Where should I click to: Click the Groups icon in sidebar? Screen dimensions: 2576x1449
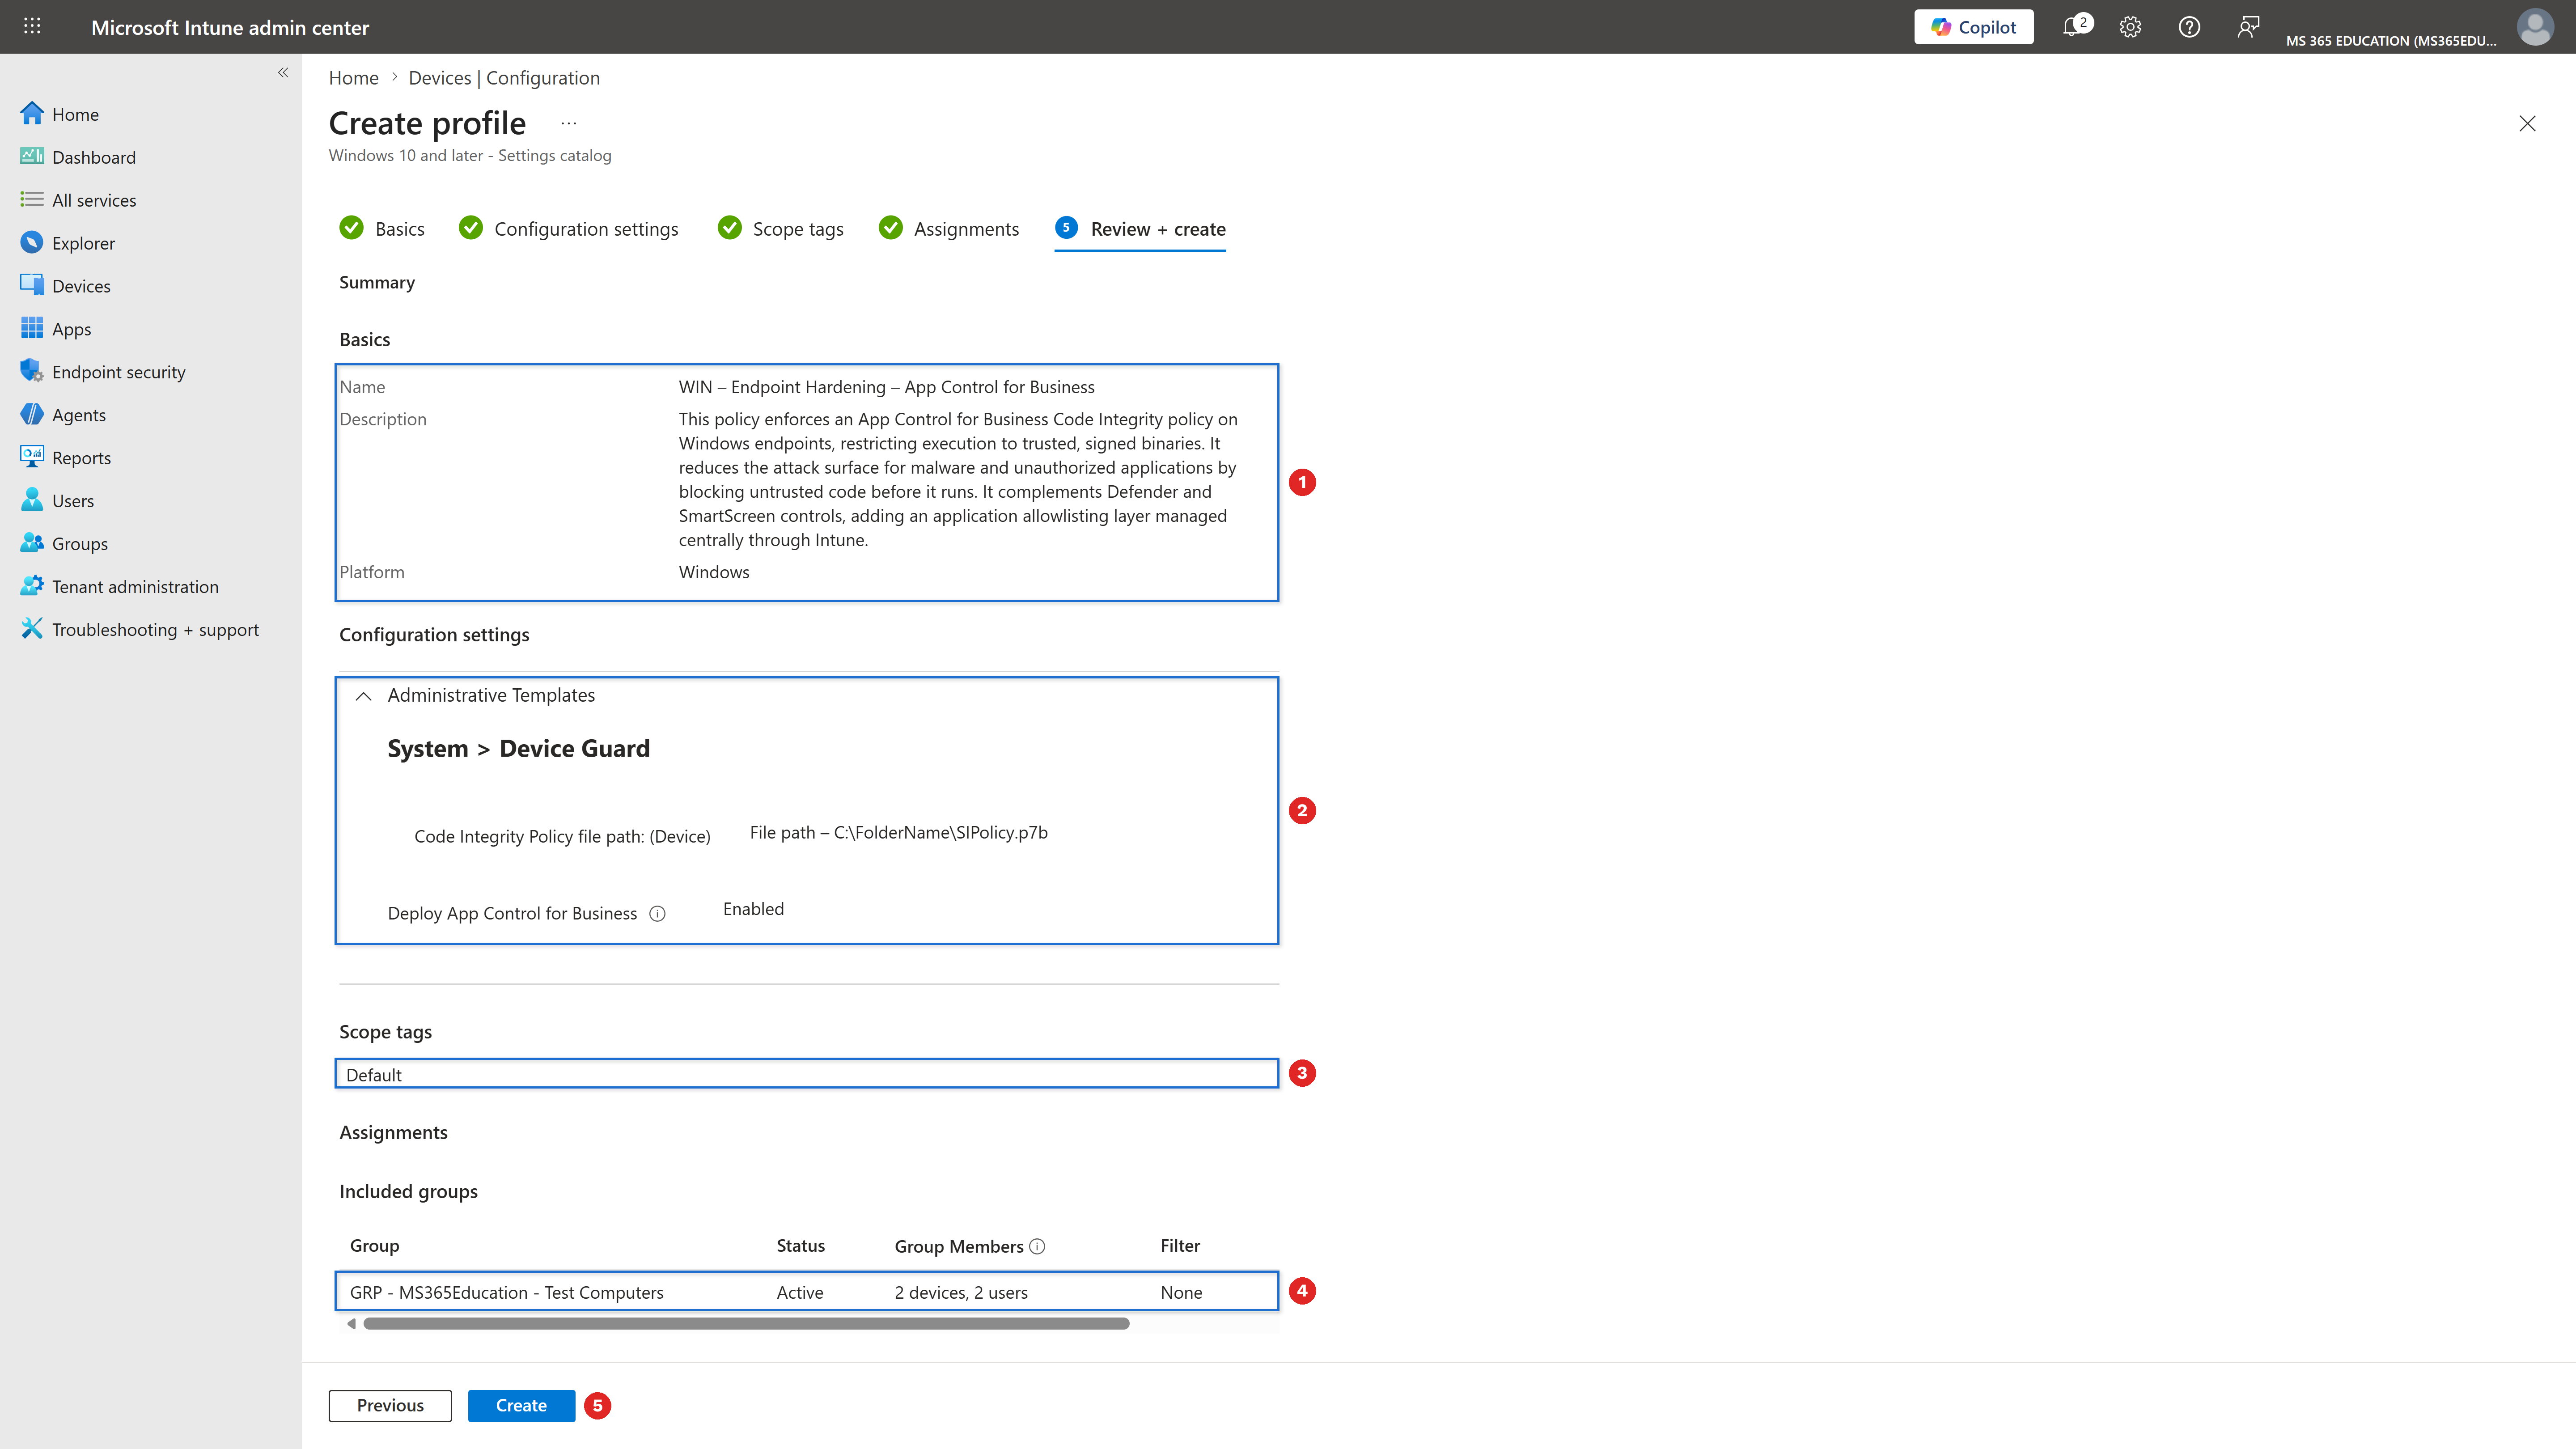(32, 543)
